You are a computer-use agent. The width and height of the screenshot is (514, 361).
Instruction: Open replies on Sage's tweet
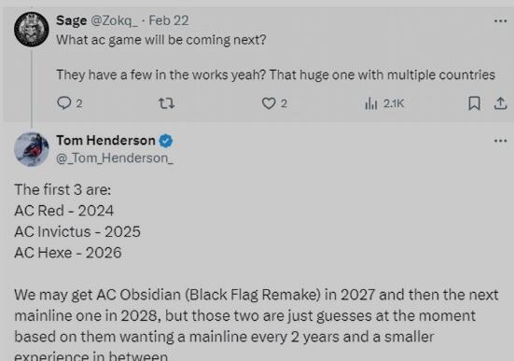pyautogui.click(x=64, y=104)
